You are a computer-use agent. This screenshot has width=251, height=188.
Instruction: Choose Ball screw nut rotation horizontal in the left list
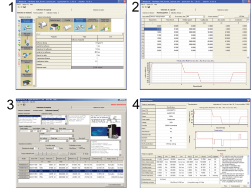pos(27,53)
